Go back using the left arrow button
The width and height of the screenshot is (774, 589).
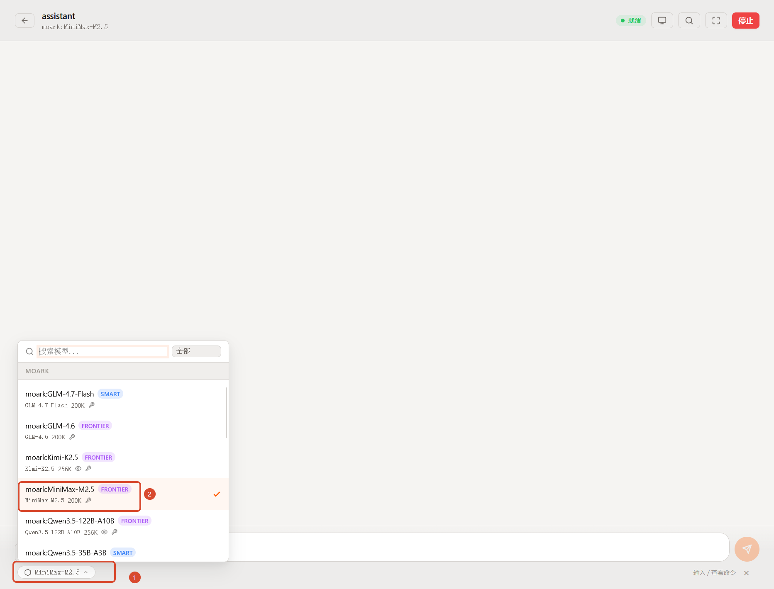24,21
